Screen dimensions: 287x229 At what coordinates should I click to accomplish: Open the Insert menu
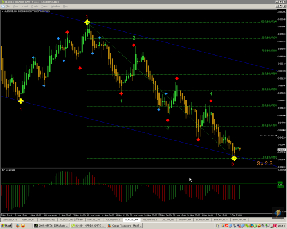point(25,6)
